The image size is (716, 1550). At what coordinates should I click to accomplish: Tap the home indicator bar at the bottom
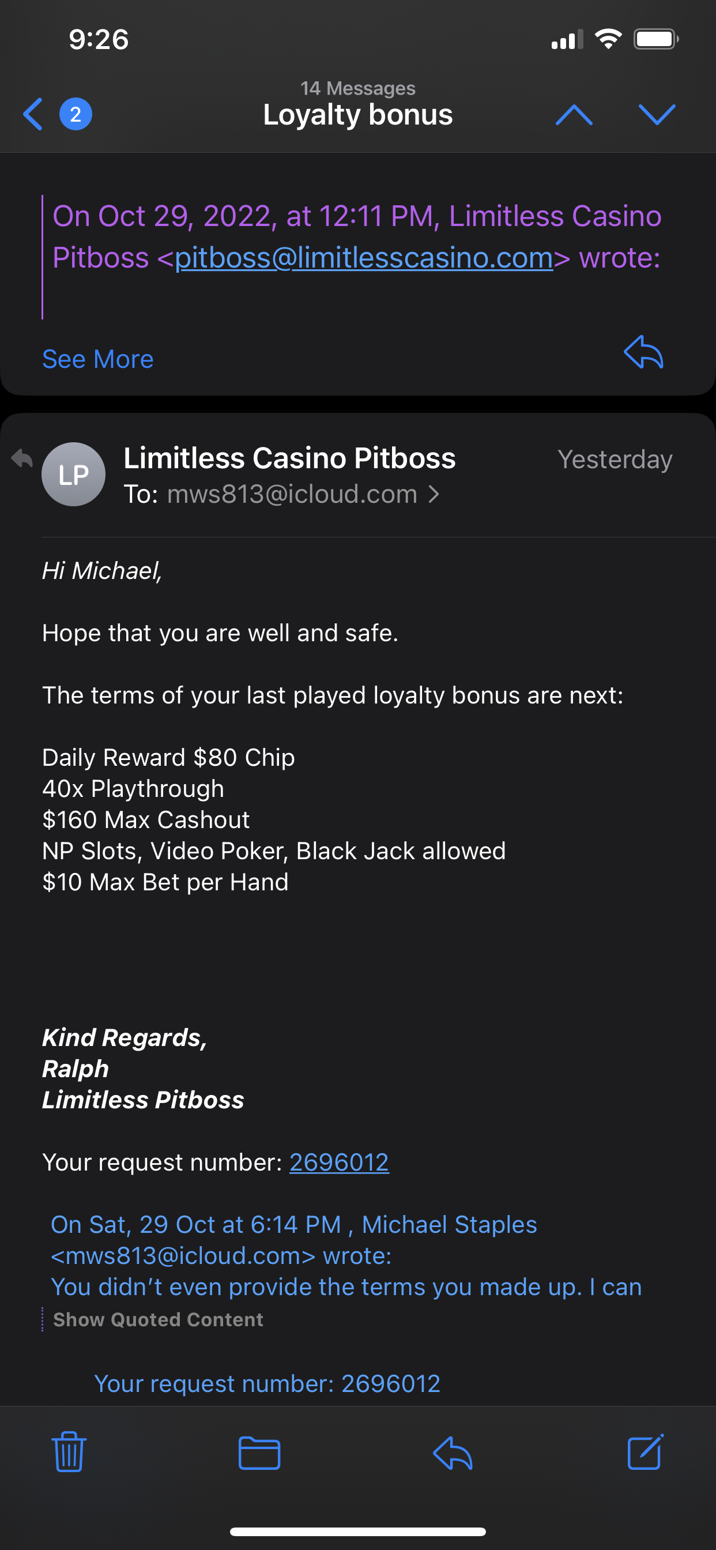pyautogui.click(x=357, y=1532)
